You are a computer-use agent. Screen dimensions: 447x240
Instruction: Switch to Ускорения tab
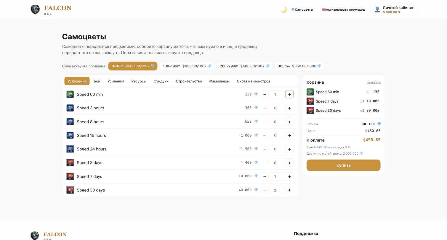[x=77, y=81]
